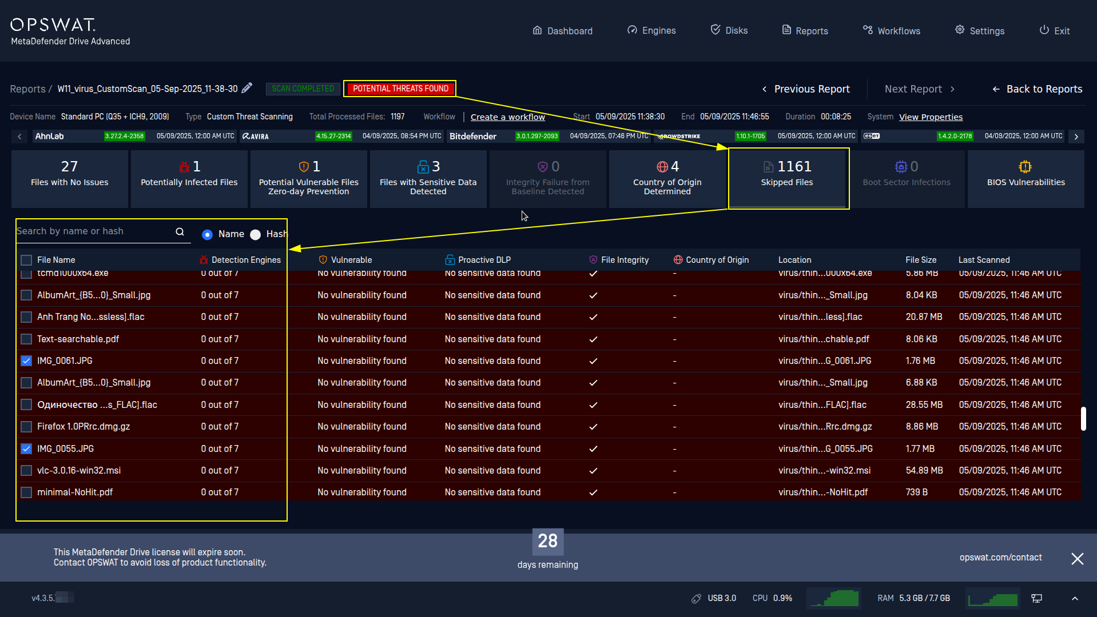Click the Potentially Infected Files bug icon
1097x617 pixels.
pyautogui.click(x=184, y=167)
